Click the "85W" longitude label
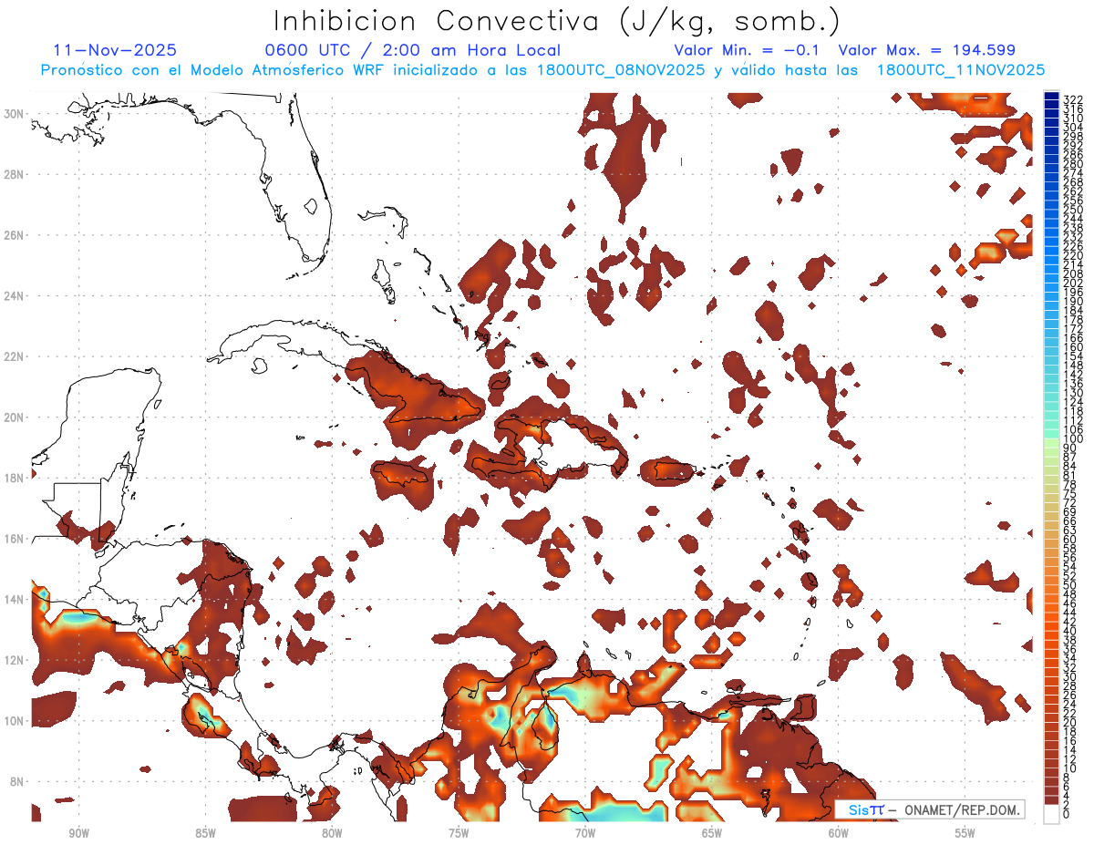The image size is (1094, 845). click(206, 833)
